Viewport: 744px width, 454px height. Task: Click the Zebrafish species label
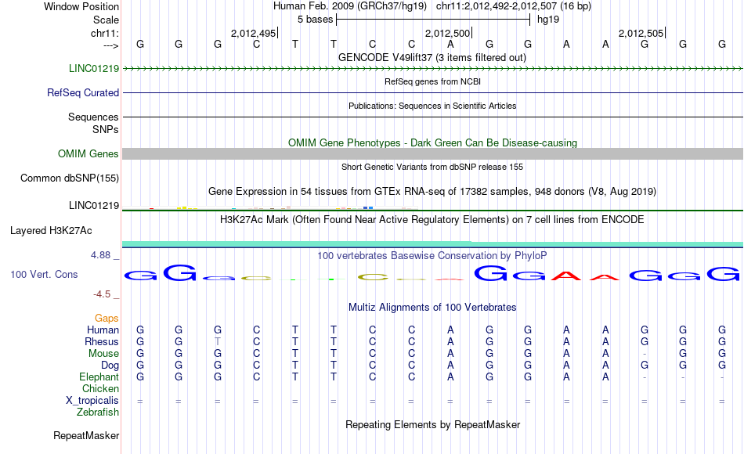click(x=98, y=413)
